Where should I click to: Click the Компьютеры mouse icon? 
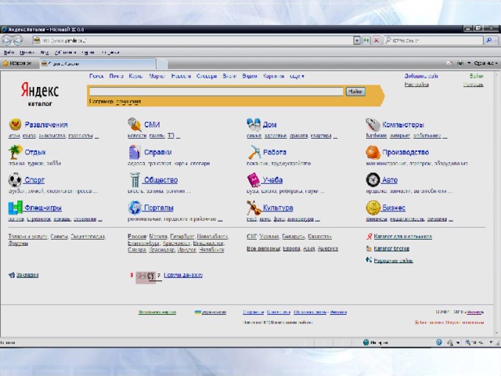(x=373, y=125)
